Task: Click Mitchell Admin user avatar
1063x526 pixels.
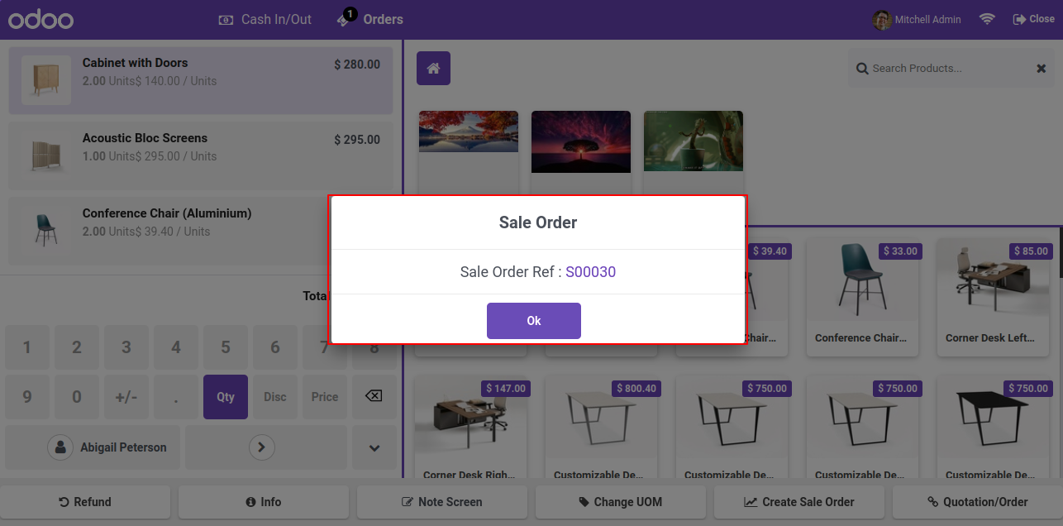Action: (x=882, y=20)
